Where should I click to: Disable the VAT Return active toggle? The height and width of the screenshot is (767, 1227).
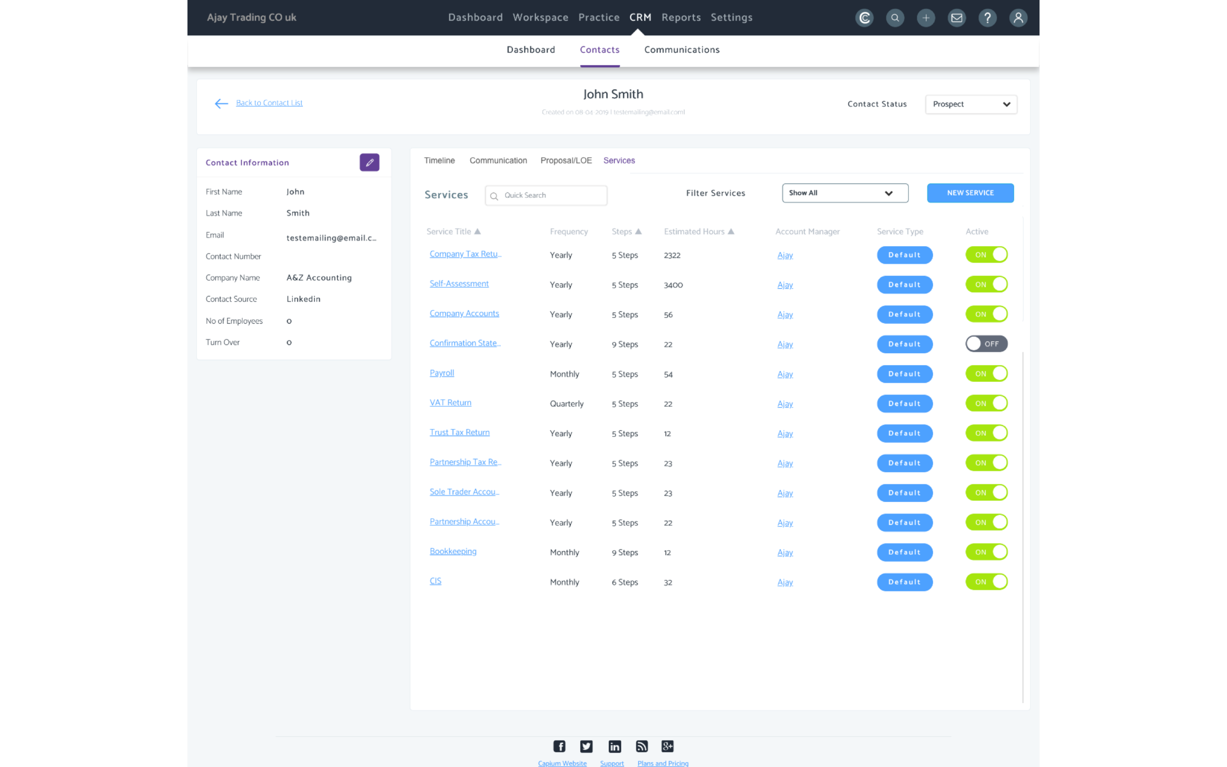(986, 403)
